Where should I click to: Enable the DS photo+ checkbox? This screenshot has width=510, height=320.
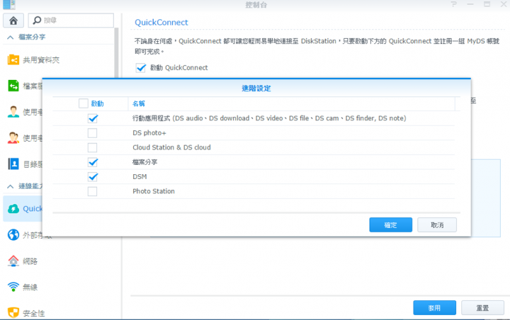pos(92,133)
